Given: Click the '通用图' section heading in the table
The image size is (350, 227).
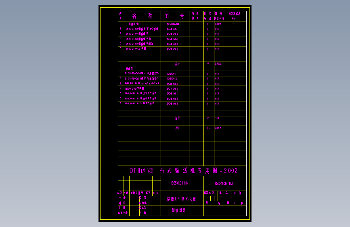Looking at the screenshot, I should point(129,69).
